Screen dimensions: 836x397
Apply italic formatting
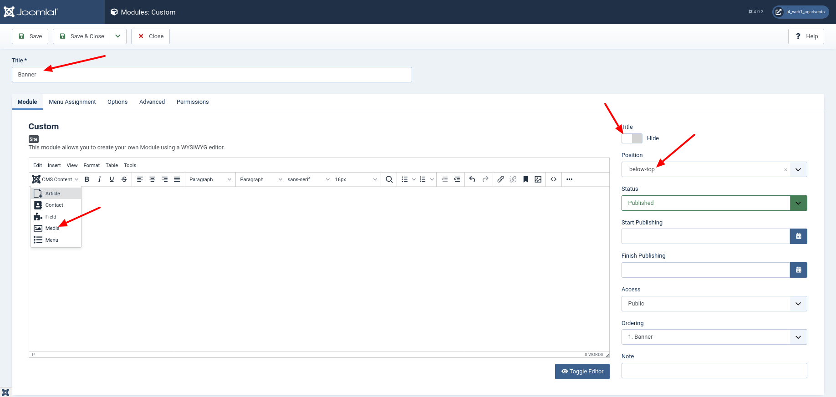[x=99, y=179]
